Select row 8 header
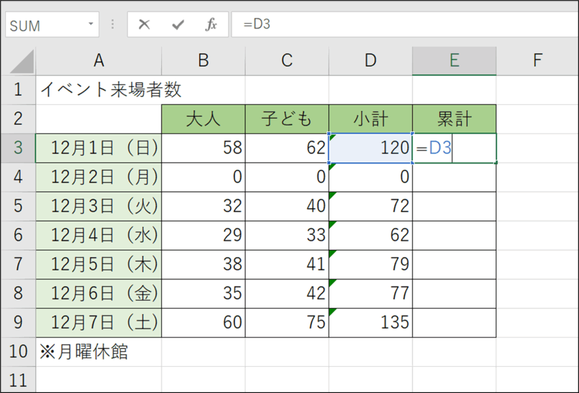Viewport: 579px width, 393px height. 18,293
